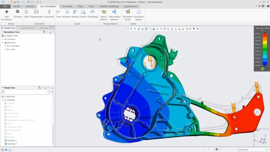Click the Simulation Tree settings icon
The width and height of the screenshot is (270, 152).
tap(44, 32)
